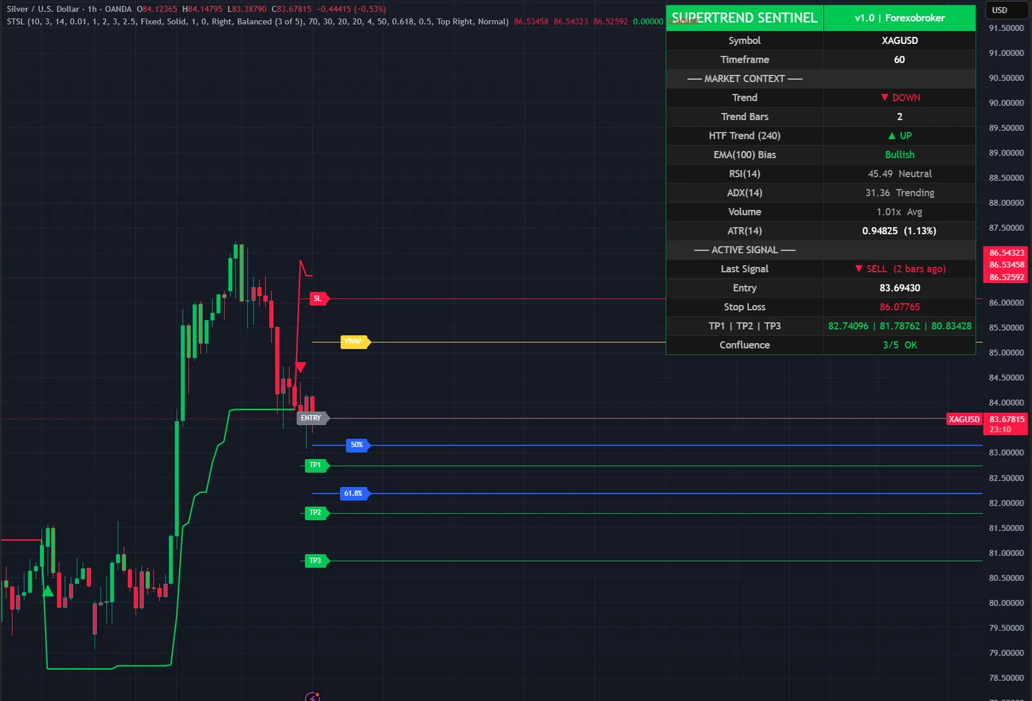Click the HTF Trend value UP
The height and width of the screenshot is (701, 1032).
(900, 135)
